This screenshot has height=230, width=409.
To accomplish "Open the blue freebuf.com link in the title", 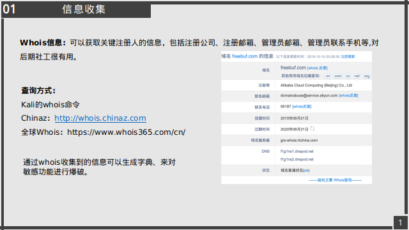I will (245, 56).
